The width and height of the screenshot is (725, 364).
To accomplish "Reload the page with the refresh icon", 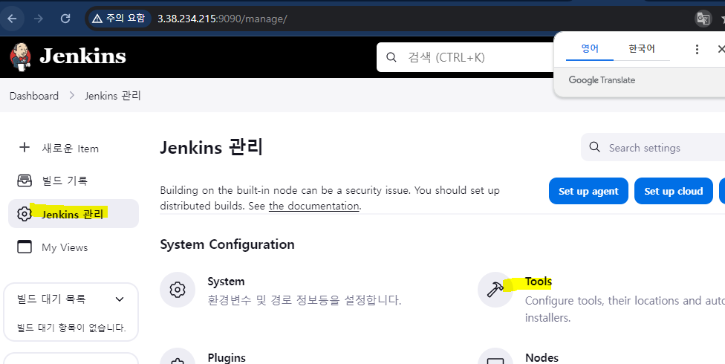I will click(65, 19).
